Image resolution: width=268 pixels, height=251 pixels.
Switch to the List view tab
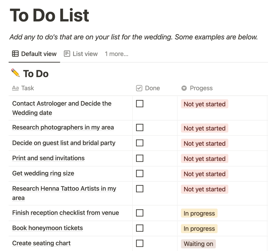tap(85, 54)
